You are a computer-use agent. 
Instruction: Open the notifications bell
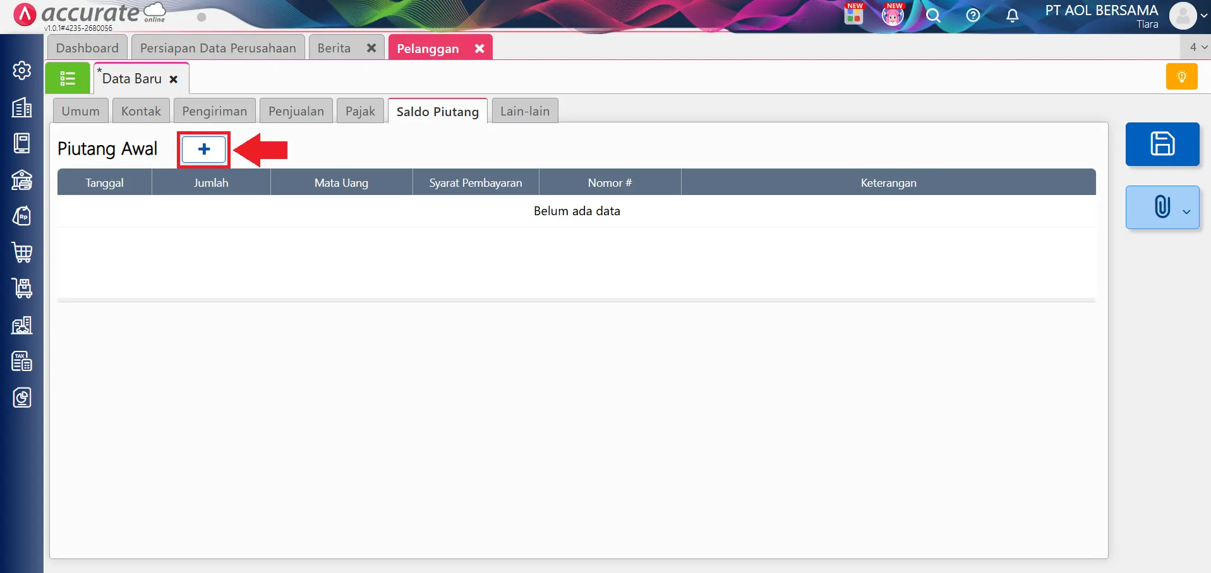point(1012,15)
